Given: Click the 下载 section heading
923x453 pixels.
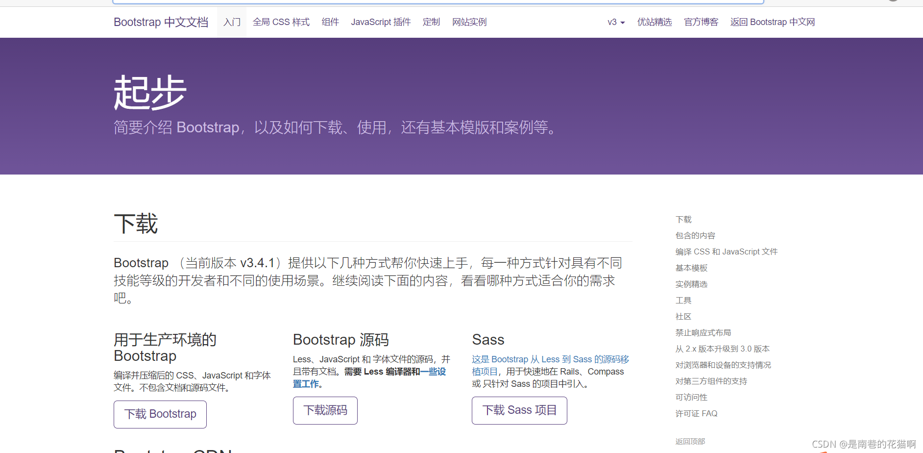Looking at the screenshot, I should tap(136, 224).
